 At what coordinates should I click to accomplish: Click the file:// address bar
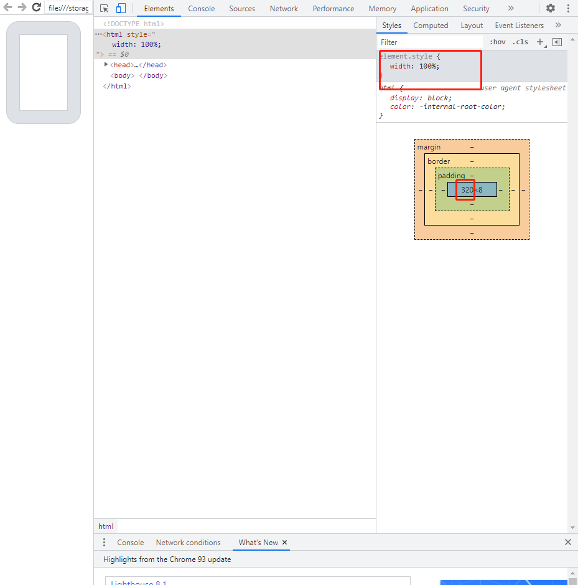point(68,8)
